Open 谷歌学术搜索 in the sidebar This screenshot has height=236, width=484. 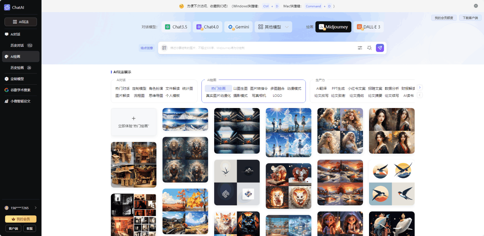pos(20,90)
